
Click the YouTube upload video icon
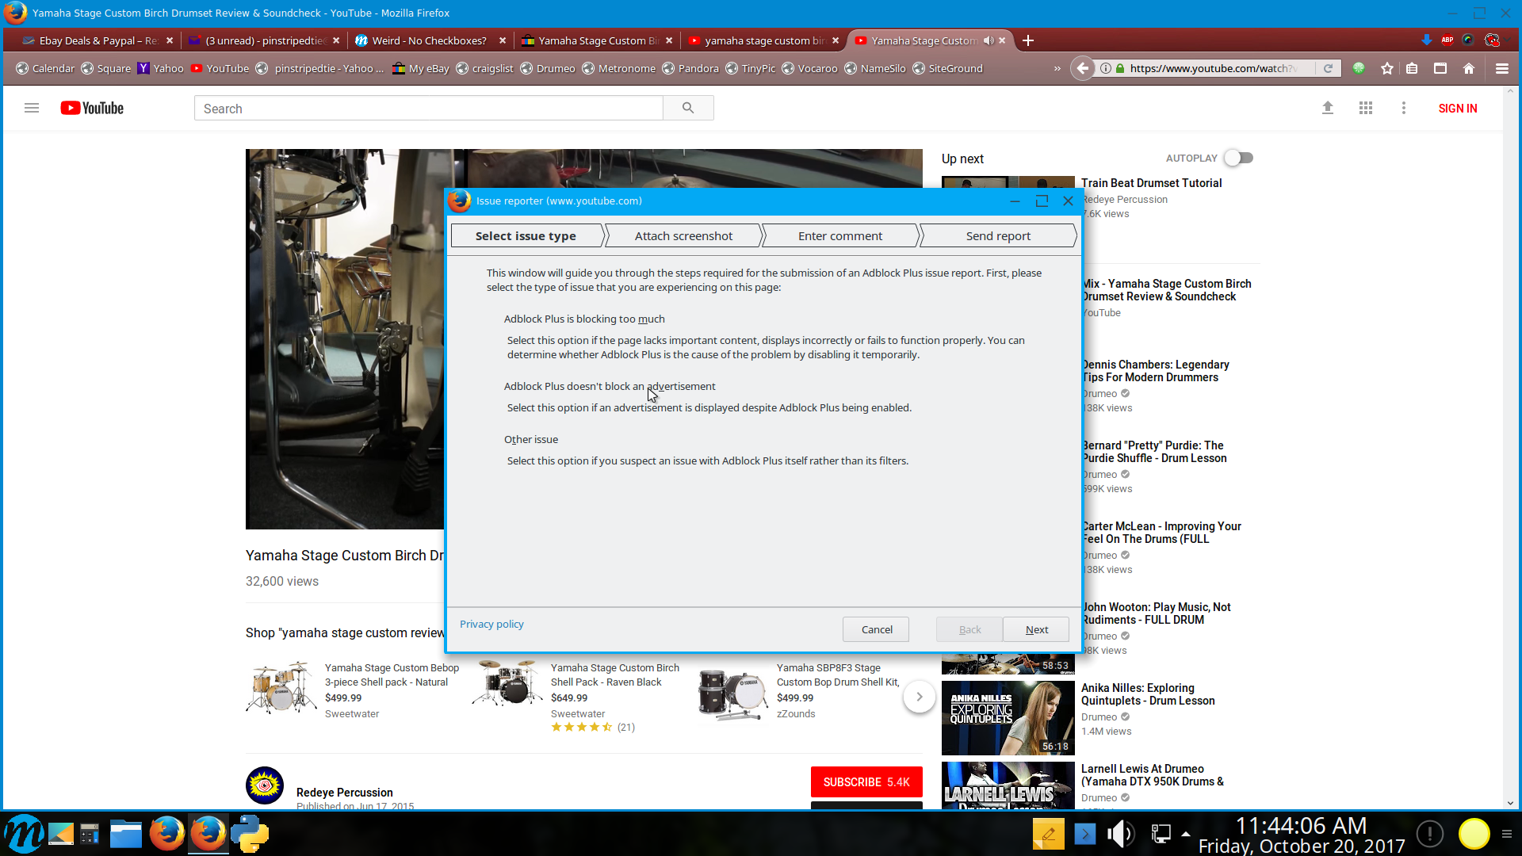click(1328, 108)
